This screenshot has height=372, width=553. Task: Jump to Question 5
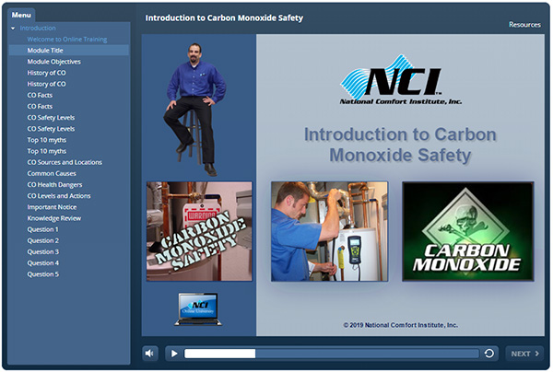43,274
